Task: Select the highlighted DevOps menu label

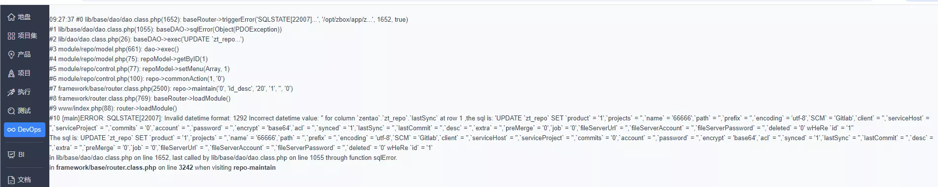Action: (x=29, y=130)
